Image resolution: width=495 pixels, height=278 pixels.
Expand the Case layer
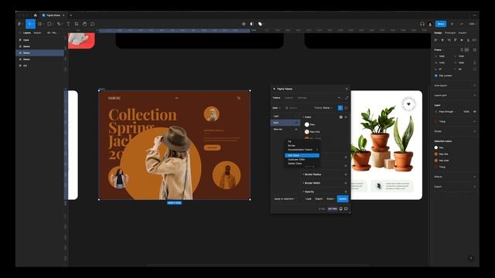coord(20,40)
